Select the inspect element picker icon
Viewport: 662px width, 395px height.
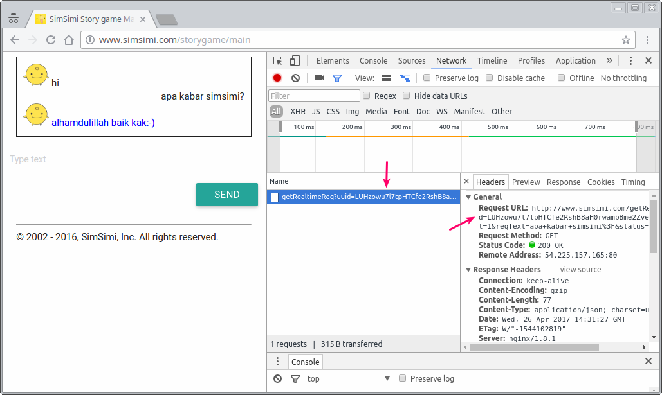click(x=277, y=61)
